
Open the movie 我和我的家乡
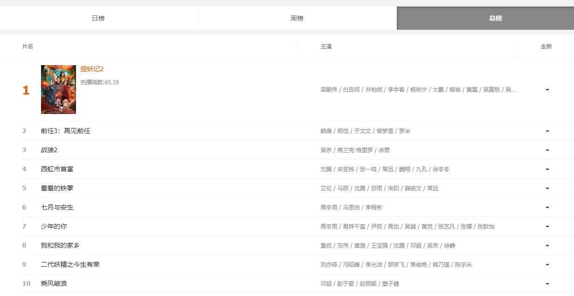(60, 246)
